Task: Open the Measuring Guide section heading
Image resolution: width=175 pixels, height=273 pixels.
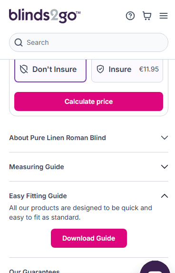Action: [x=37, y=167]
